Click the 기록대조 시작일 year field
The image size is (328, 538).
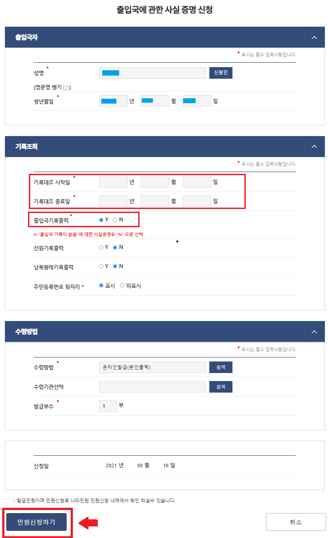(x=113, y=182)
